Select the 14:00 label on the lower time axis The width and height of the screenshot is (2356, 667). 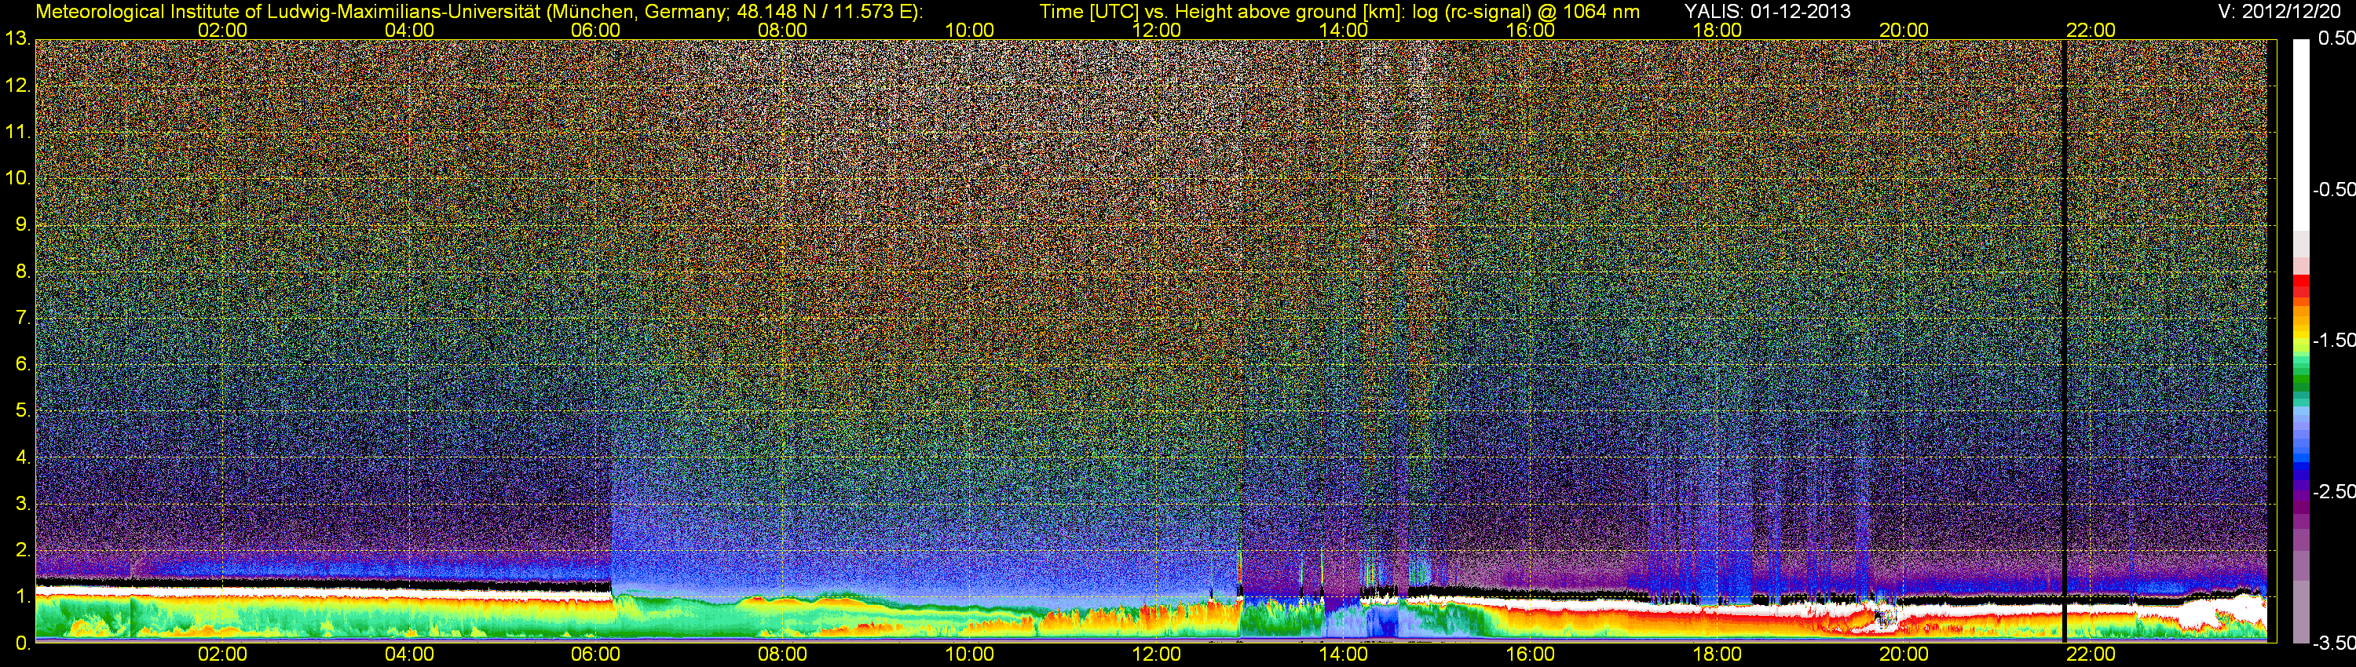pos(1344,654)
